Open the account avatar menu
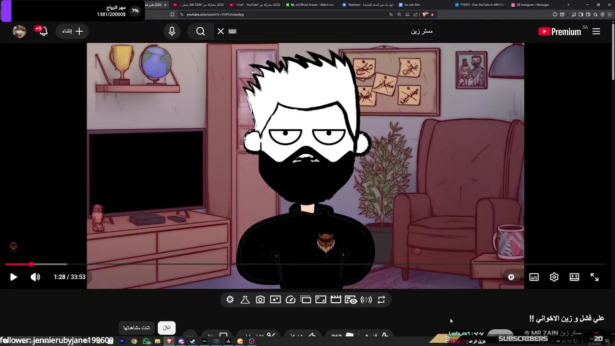Screen dimensions: 615x346 [19, 31]
